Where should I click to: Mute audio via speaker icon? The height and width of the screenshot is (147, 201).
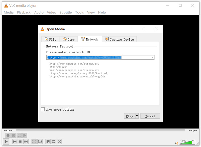[x=177, y=143]
